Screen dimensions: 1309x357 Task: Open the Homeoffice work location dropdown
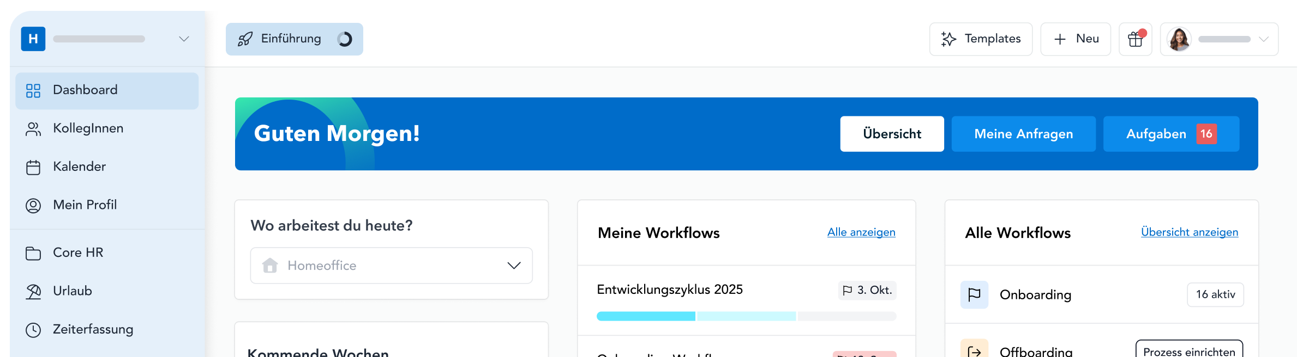pos(391,266)
